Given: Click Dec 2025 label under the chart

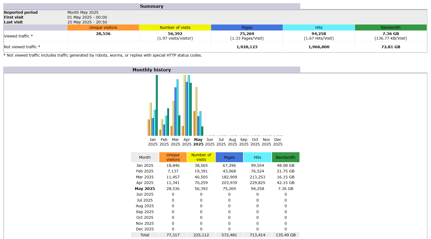Looking at the screenshot, I should [278, 142].
